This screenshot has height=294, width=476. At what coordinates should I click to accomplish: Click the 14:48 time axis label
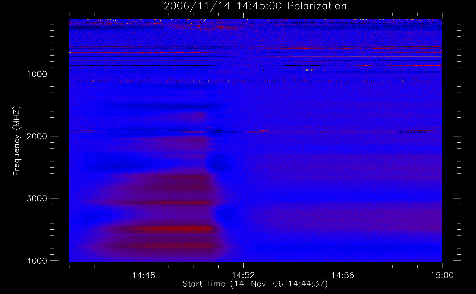pos(144,275)
